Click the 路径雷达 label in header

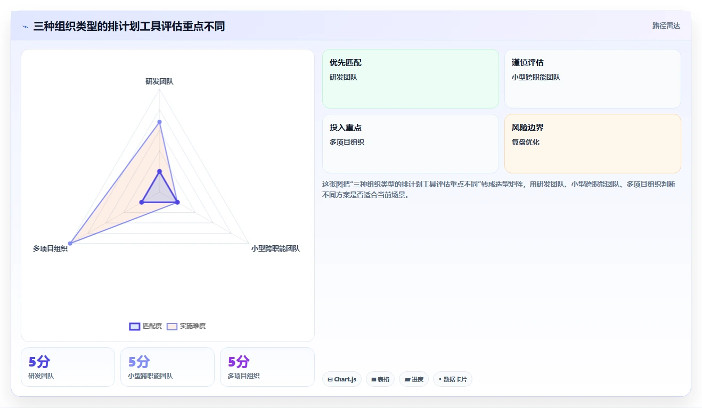pos(666,26)
